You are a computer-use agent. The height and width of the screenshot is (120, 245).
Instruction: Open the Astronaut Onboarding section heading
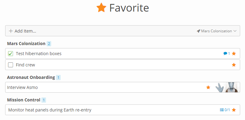pyautogui.click(x=31, y=77)
